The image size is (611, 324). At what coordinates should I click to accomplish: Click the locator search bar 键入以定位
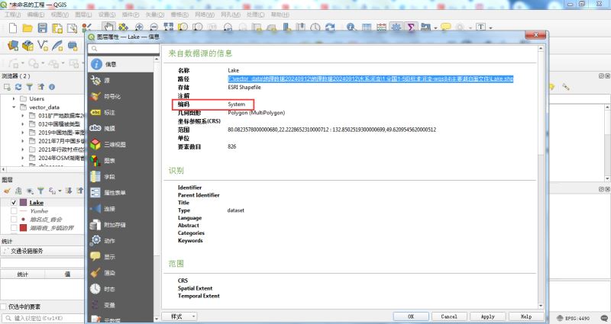[x=42, y=318]
